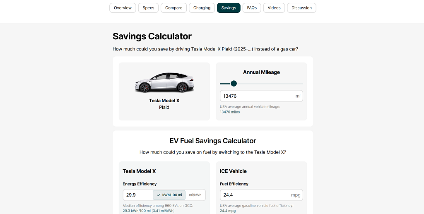The height and width of the screenshot is (214, 424).
Task: Click the checkmark icon on kWh/100 mi
Action: (x=159, y=195)
